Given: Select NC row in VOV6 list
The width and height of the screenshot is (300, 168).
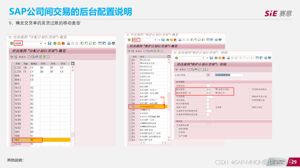Looking at the screenshot, I should 148,107.
